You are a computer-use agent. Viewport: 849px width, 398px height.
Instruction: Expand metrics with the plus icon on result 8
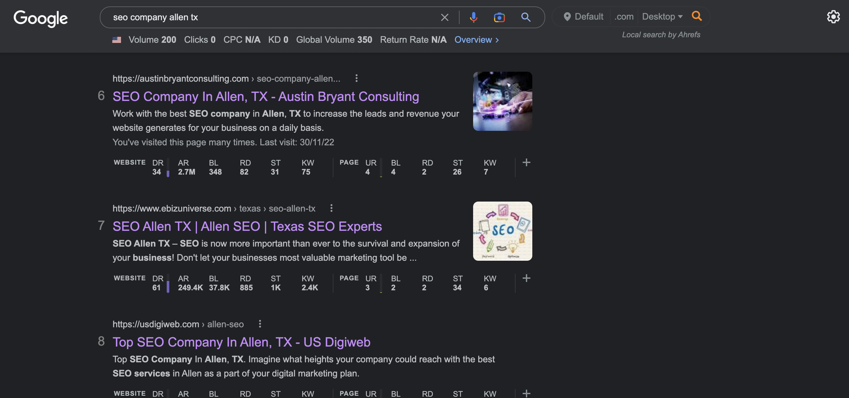[x=526, y=394]
